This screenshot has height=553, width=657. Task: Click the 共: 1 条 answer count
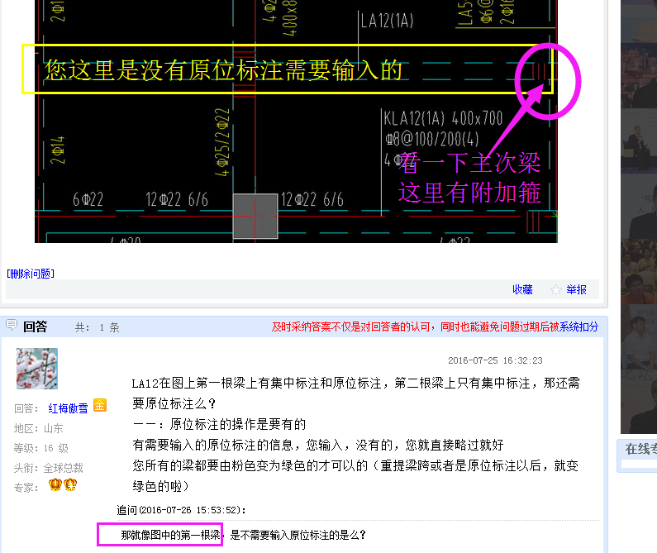[98, 327]
